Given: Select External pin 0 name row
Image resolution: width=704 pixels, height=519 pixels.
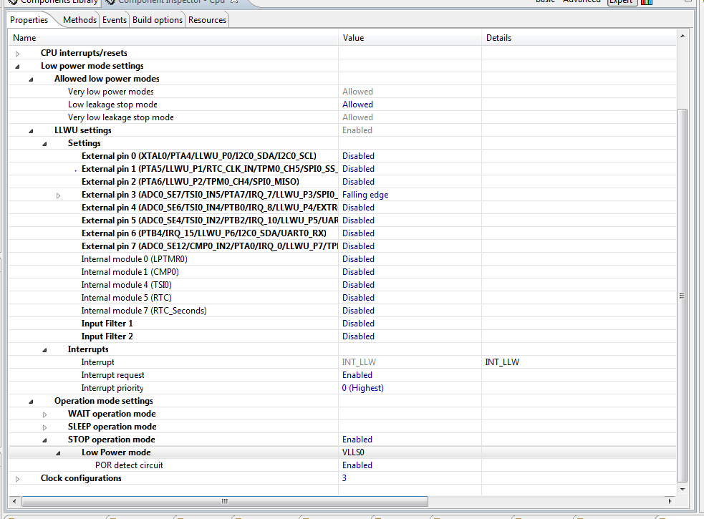Looking at the screenshot, I should pos(199,156).
